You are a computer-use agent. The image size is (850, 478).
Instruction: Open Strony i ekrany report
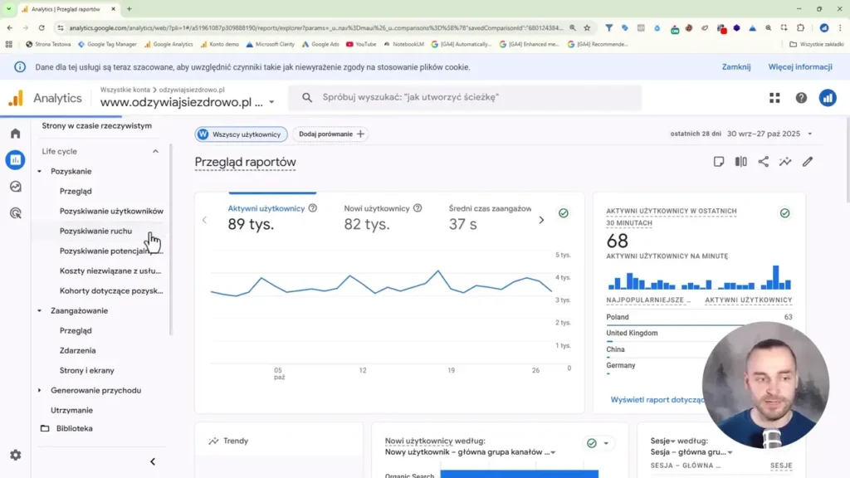tap(86, 371)
